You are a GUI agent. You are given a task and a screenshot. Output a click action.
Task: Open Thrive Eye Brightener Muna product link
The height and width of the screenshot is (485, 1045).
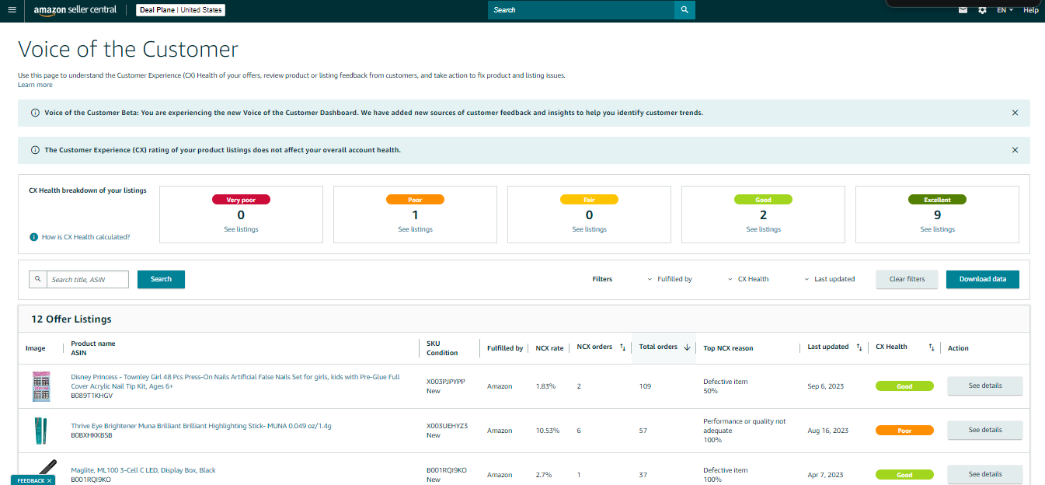[x=201, y=426]
